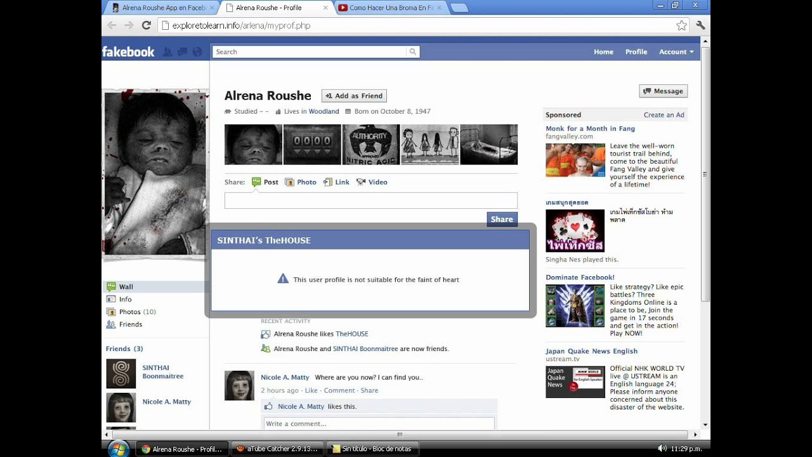Open notifications globe icon in header
Viewport: 812px width, 457px height.
[197, 52]
